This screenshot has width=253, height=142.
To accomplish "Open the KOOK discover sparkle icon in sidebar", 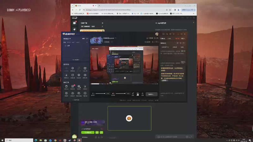I will (x=74, y=29).
